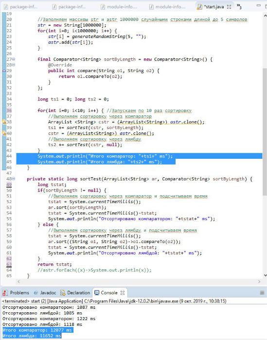Viewport: 267px width, 340px height.
Task: Click console line "Итого лямбда: 11652 ms"
Action: coord(32,336)
